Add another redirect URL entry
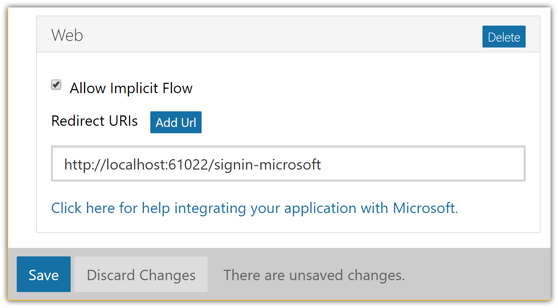The image size is (558, 308). (176, 122)
